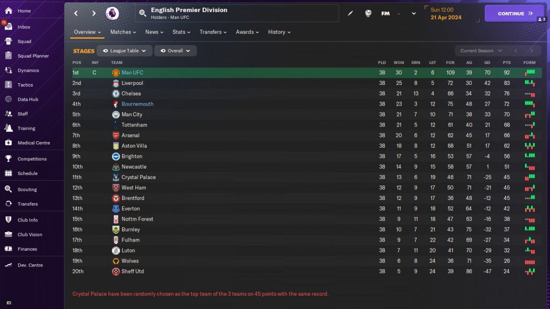Screen dimensions: 550x309
Task: Toggle the League Table view eye
Action: coord(105,51)
